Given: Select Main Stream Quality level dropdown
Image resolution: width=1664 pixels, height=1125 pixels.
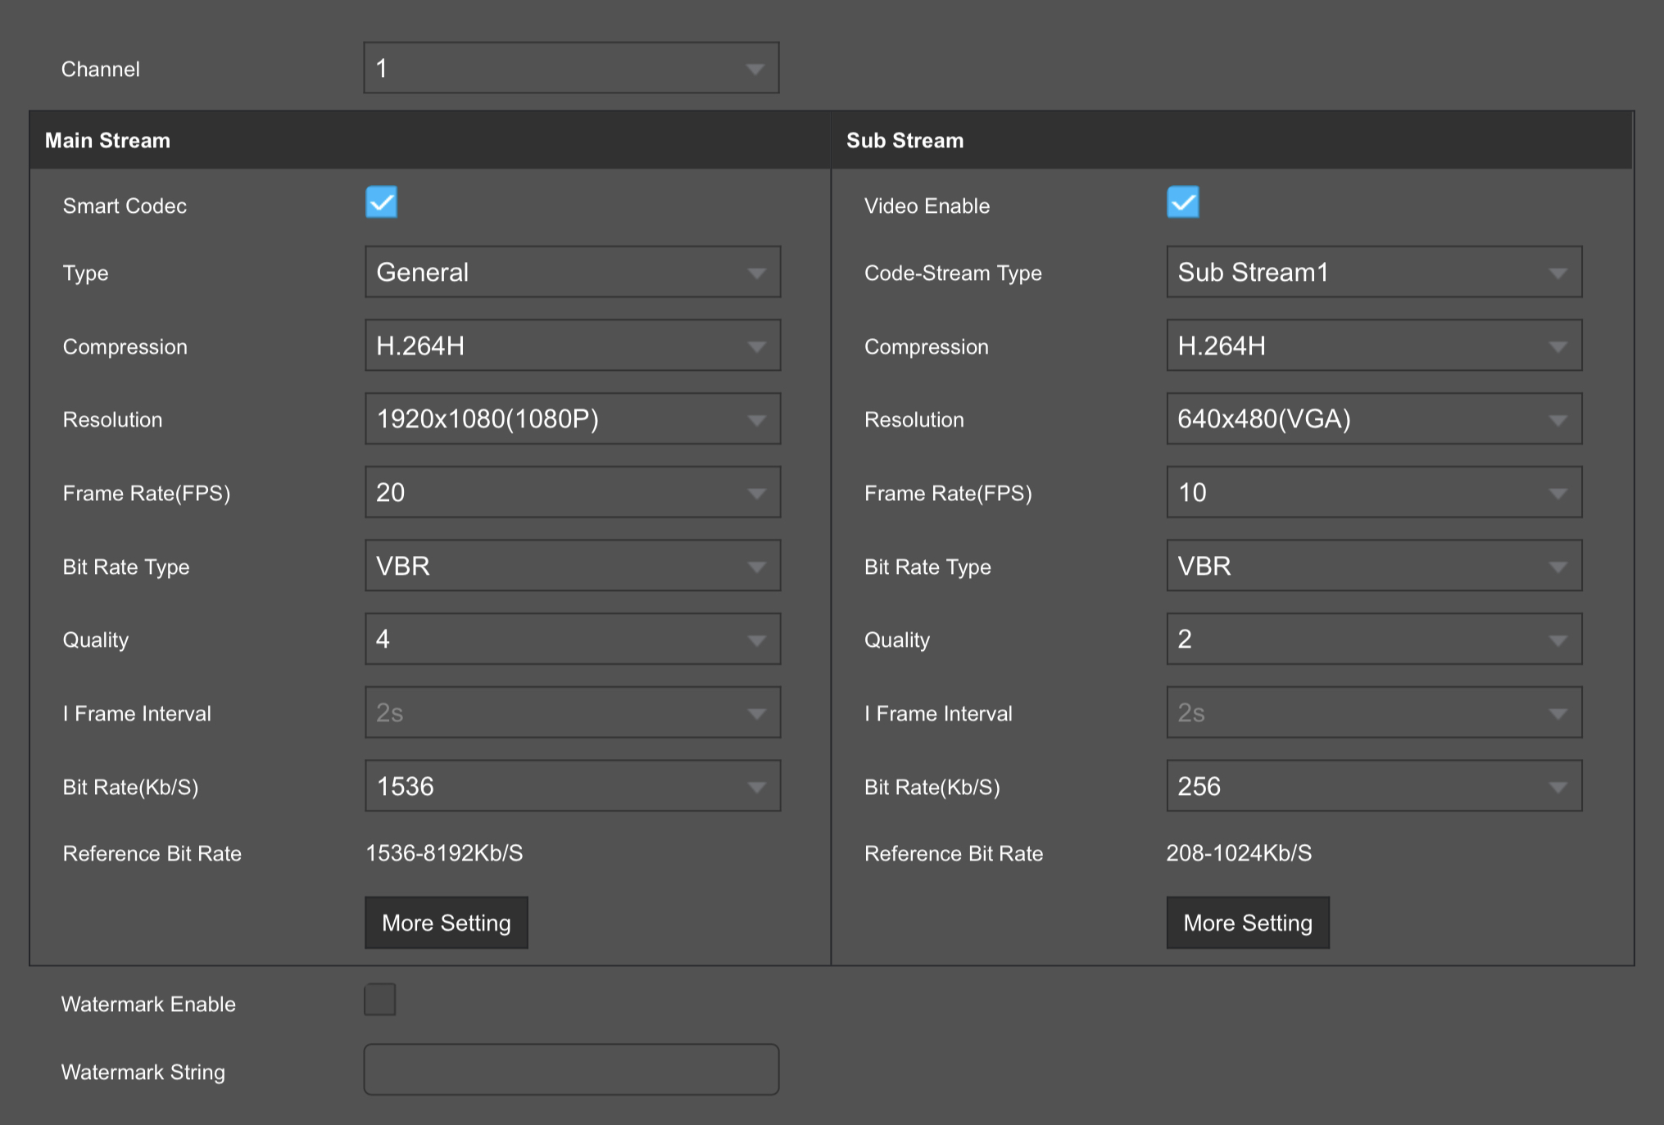Looking at the screenshot, I should (569, 640).
